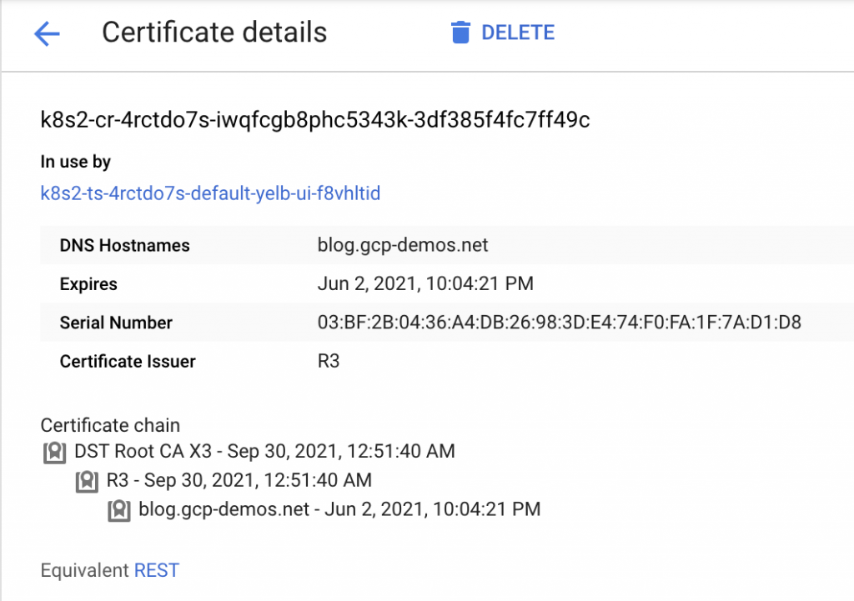Click the Certificate chain section heading
Viewport: 854px width, 601px height.
[110, 425]
